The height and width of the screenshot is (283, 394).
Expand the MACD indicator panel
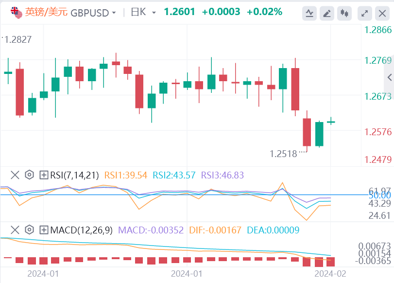(x=44, y=230)
